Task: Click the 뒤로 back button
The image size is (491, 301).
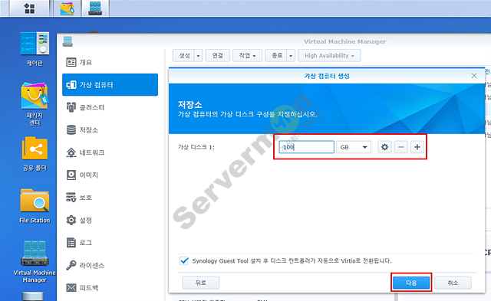Action: (x=201, y=283)
